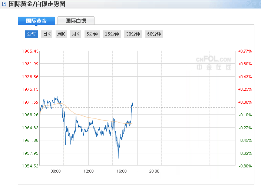
Task: Select the 15分钟 interval
Action: (112, 34)
